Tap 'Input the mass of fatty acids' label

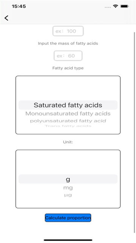click(68, 43)
